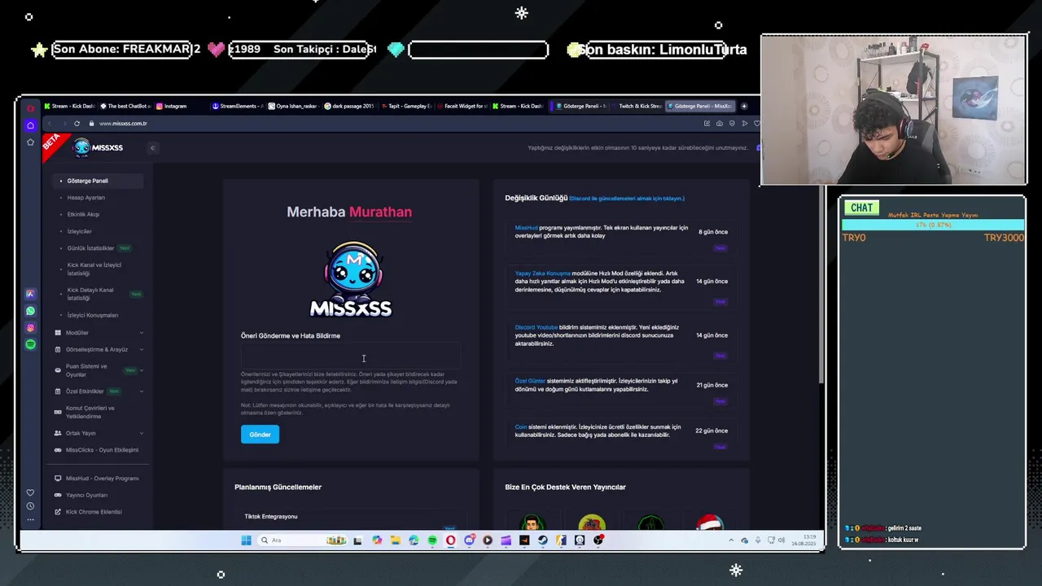Switch to the Faceit Widget browser tab
Image resolution: width=1042 pixels, height=586 pixels.
462,106
